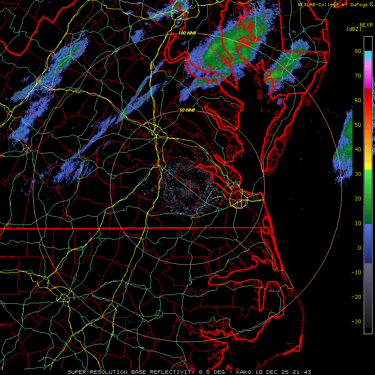Click the 60 dBZ scale value

pyautogui.click(x=358, y=100)
